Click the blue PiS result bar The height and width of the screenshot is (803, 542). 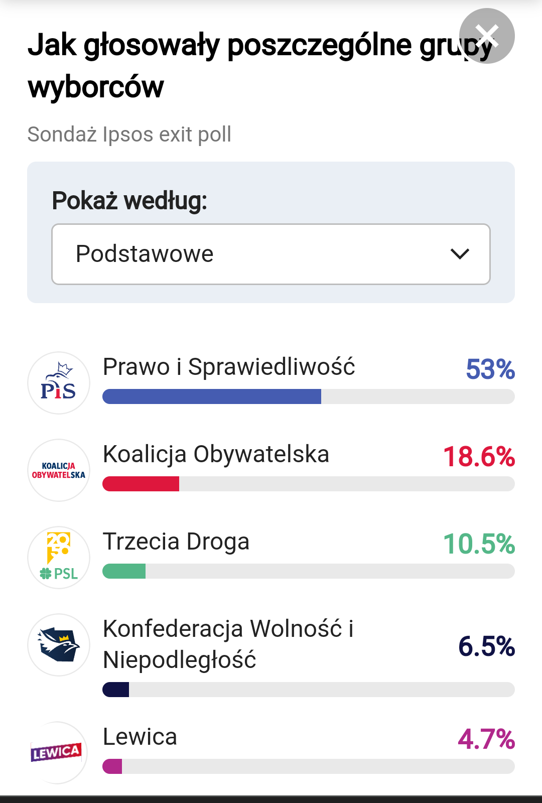[x=212, y=396]
